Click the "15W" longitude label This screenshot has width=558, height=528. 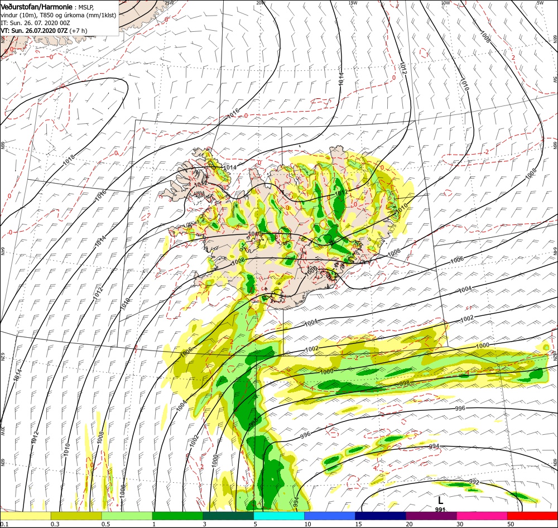point(353,3)
